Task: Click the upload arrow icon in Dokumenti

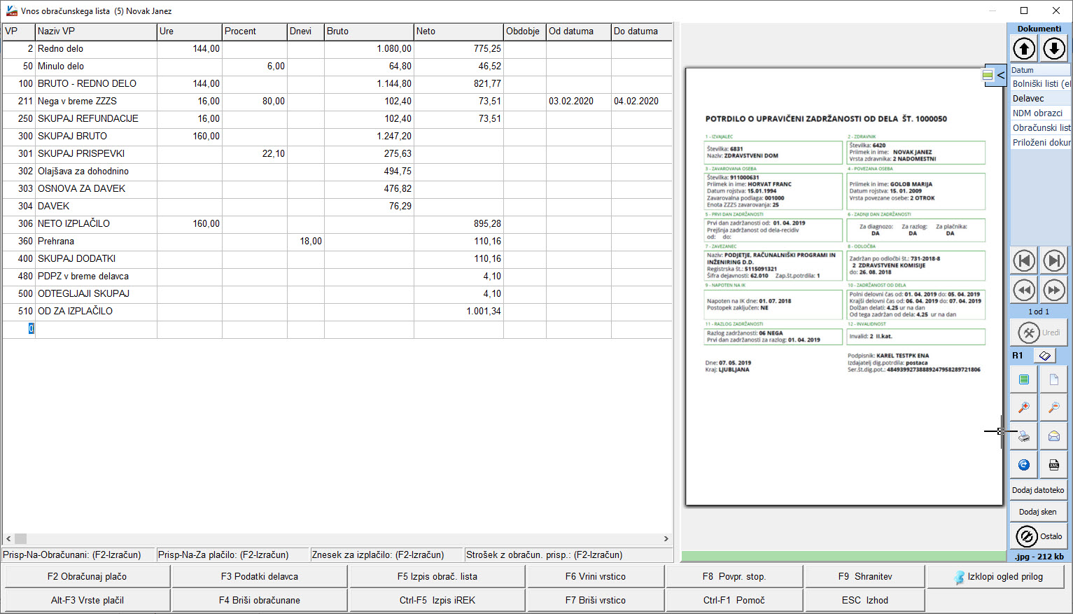Action: point(1024,48)
